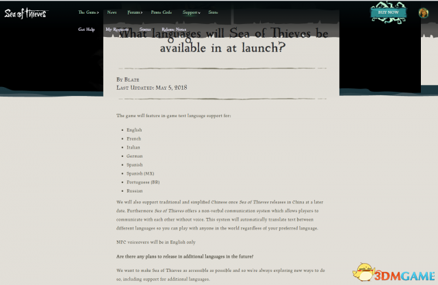This screenshot has height=285, width=438.
Task: Click the author name By Blaze
Action: (128, 79)
